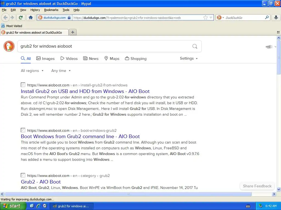The height and width of the screenshot is (210, 281).
Task: Open the Edit menu
Action: (13, 10)
